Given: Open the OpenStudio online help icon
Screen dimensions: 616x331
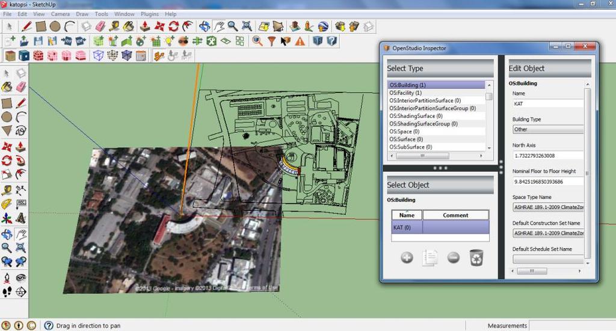Looking at the screenshot, I should coord(332,41).
